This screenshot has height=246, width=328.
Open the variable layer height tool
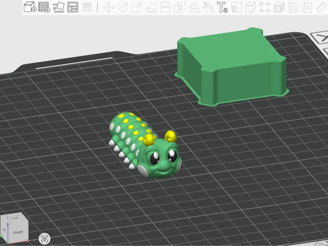point(87,7)
